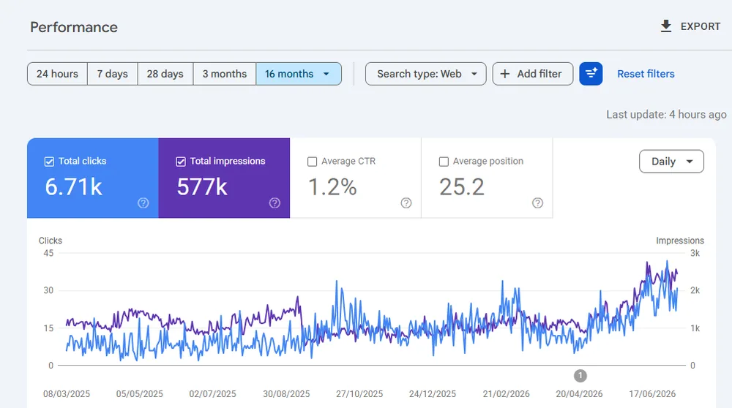Click the Clicks axis title
This screenshot has height=408, width=732.
[51, 241]
